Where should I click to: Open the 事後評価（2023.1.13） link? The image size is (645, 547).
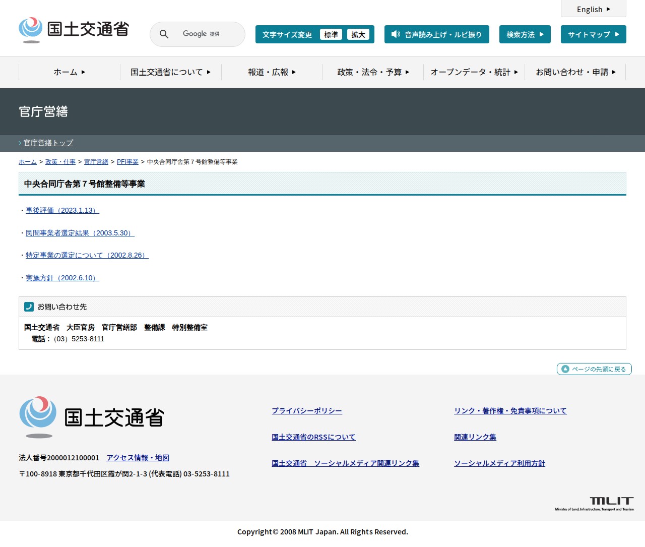pos(62,210)
